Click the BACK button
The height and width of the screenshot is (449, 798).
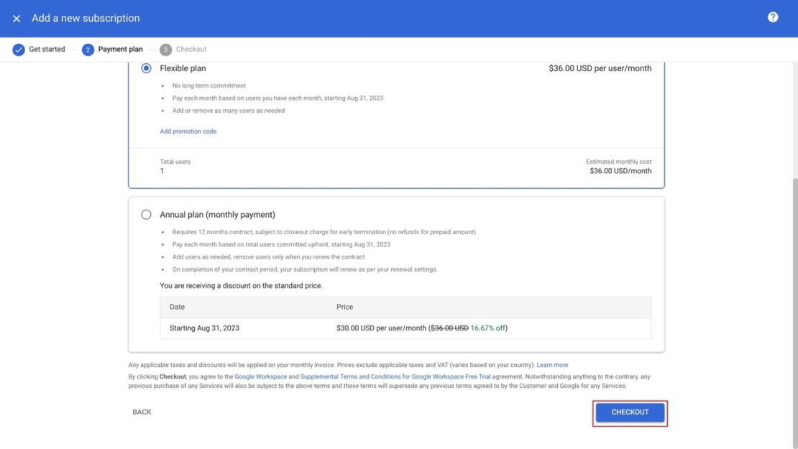click(x=142, y=412)
